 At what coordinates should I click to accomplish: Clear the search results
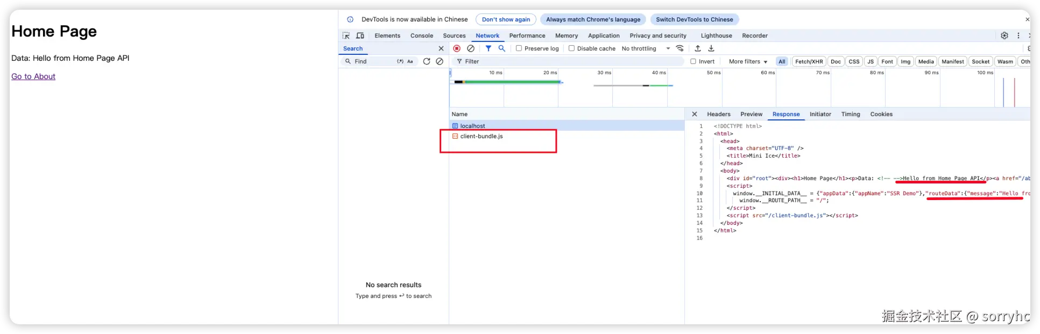(440, 61)
